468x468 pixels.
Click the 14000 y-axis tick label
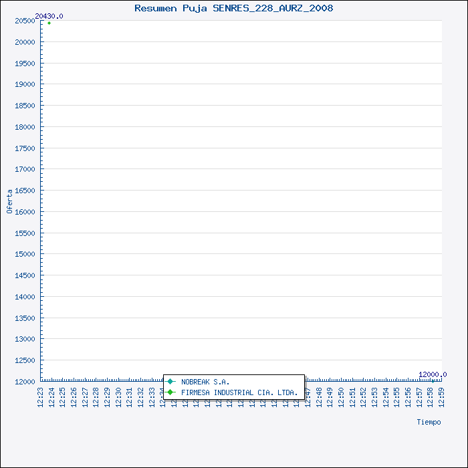tap(24, 297)
